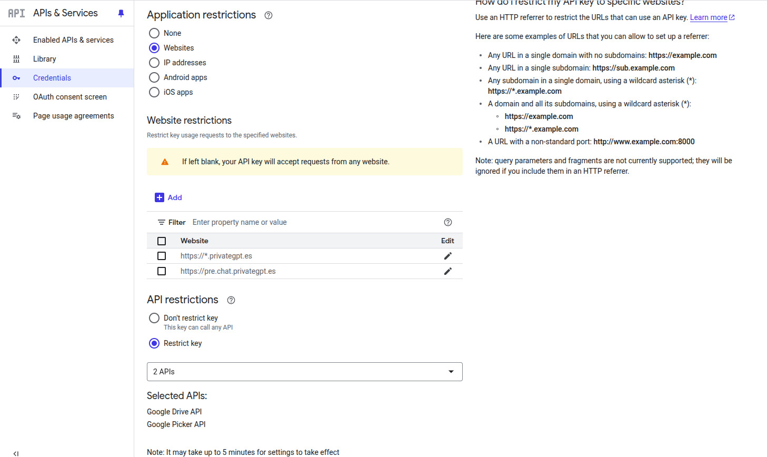The image size is (767, 457).
Task: Click the pin icon beside APIs & Services
Action: 121,13
